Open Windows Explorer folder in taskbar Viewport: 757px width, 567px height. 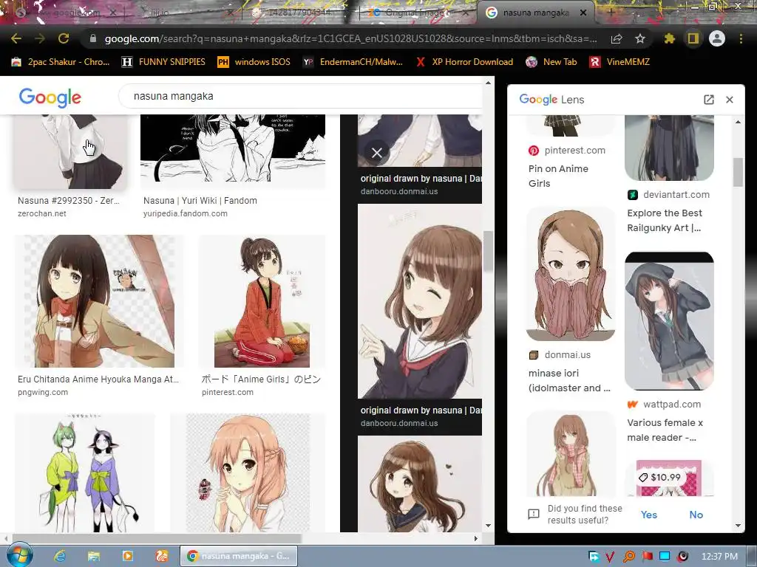(94, 556)
